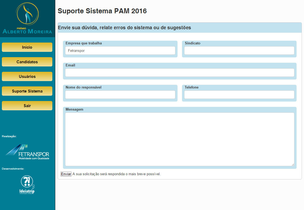This screenshot has width=304, height=210.
Task: Go to the Início page
Action: (x=27, y=47)
